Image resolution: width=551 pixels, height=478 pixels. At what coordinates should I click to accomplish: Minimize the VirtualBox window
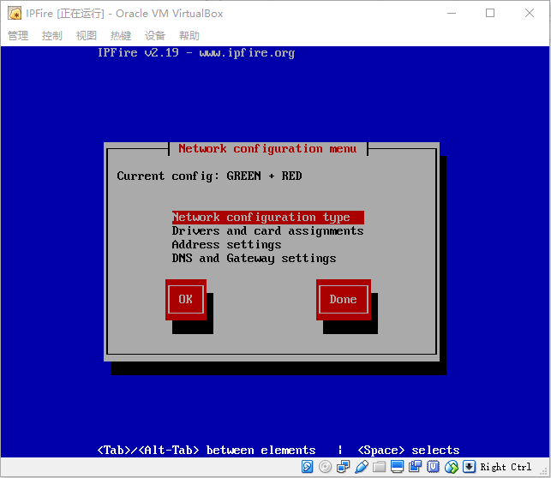point(452,14)
